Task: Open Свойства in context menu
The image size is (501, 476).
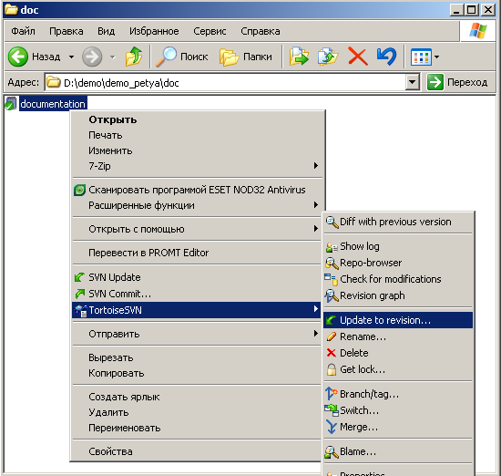Action: tap(197, 451)
